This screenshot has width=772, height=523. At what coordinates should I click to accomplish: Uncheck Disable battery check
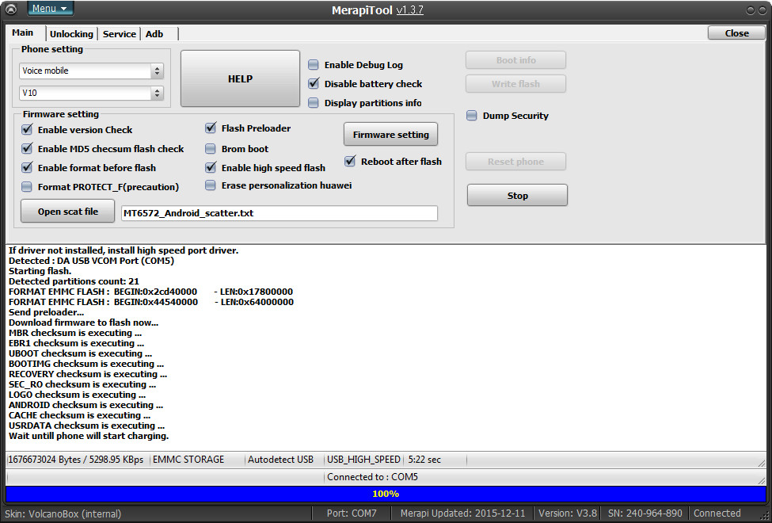[313, 84]
